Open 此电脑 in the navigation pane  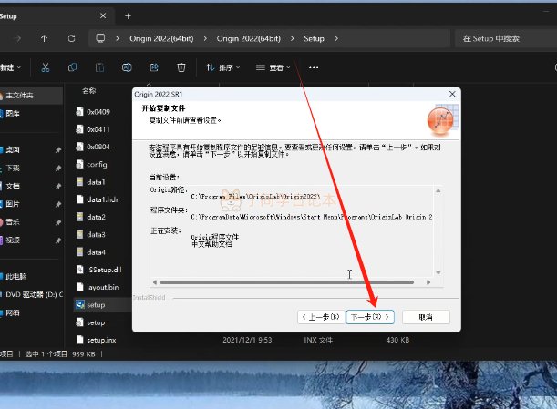click(18, 275)
